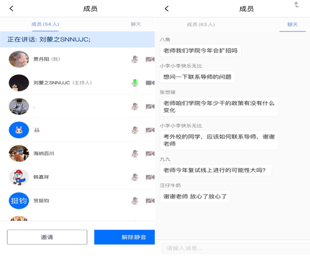The height and width of the screenshot is (256, 310).
Task: Switch to 成员 (54人) tab
Action: point(45,25)
